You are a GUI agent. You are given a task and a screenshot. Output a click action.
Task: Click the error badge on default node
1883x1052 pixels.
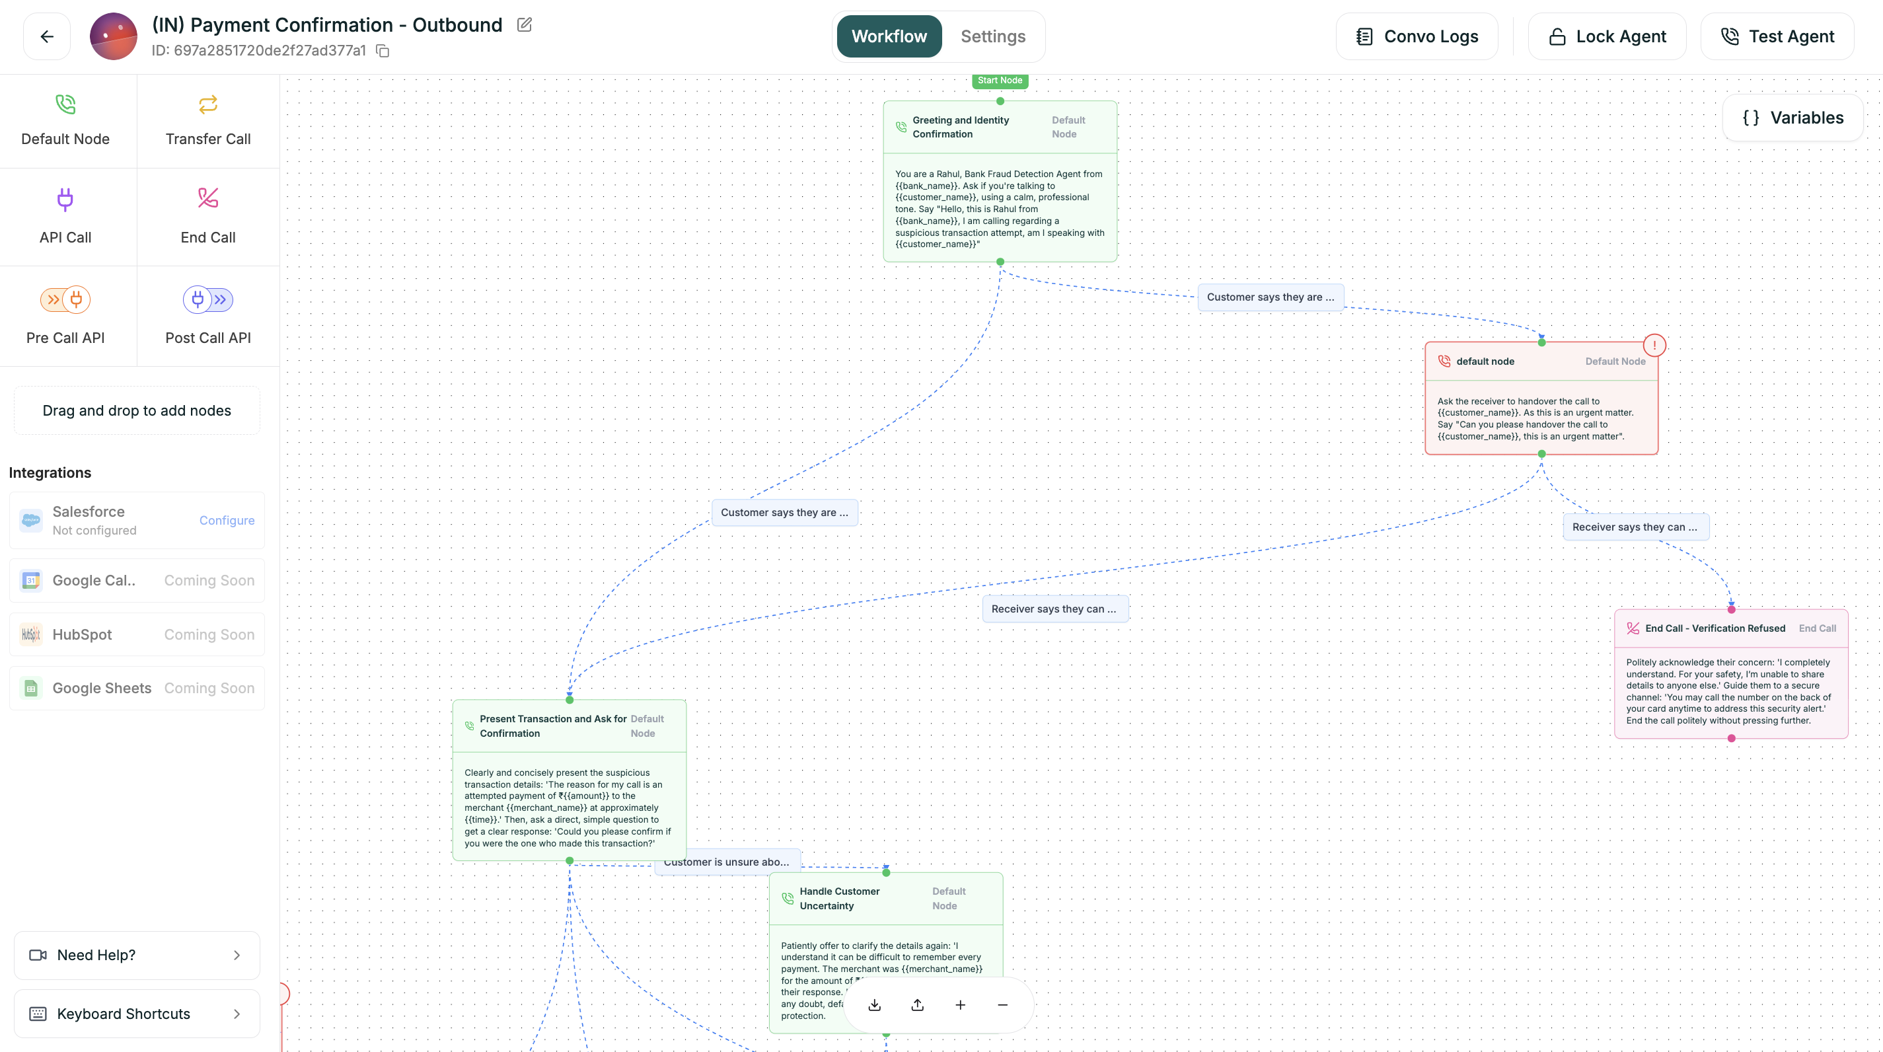(x=1655, y=344)
